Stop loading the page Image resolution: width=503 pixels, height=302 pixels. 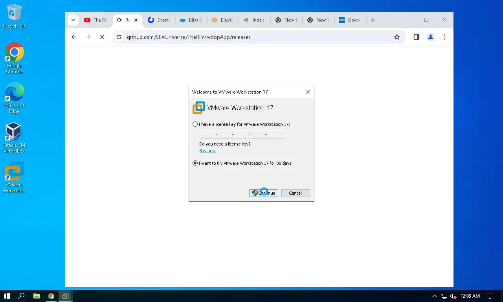(x=102, y=37)
